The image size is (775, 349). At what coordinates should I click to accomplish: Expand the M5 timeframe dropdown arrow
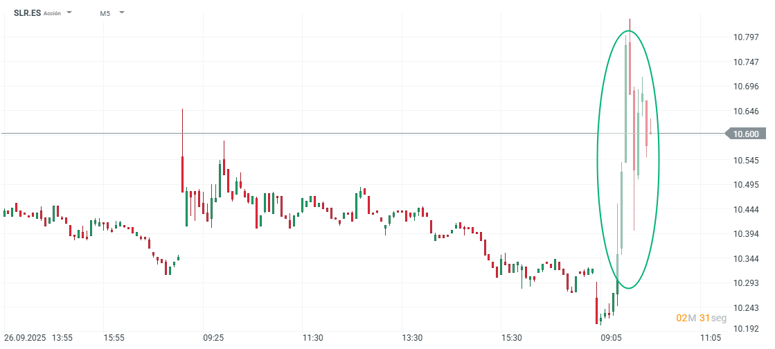(122, 12)
